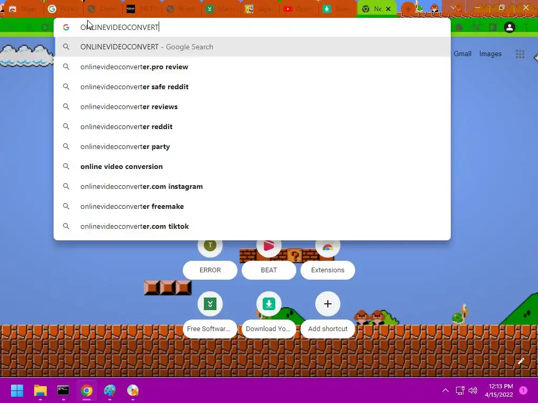
Task: Open the Extensions shortcut tile
Action: (327, 270)
